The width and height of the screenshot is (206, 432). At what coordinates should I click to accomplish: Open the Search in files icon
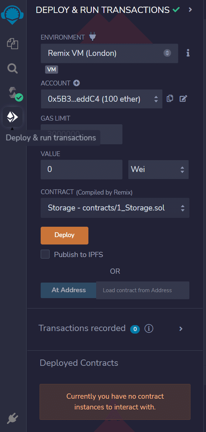pos(13,68)
